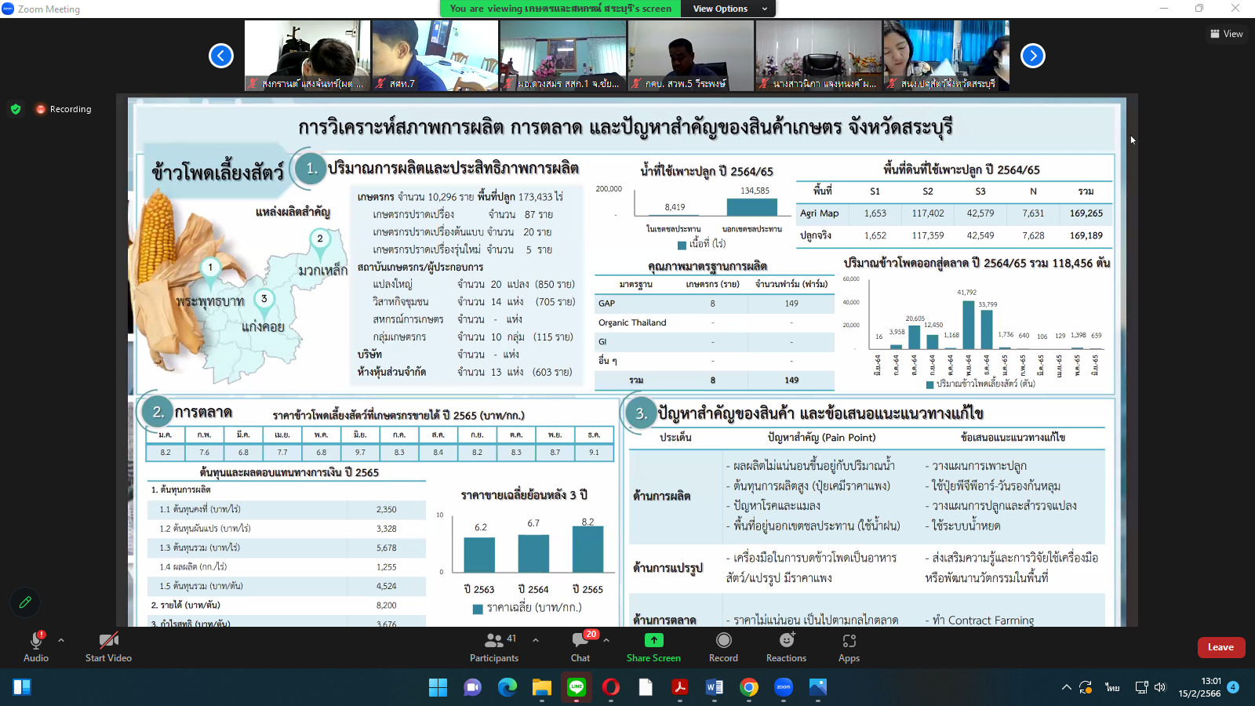The height and width of the screenshot is (706, 1255).
Task: Click the 134,585 bar in water chart
Action: click(x=752, y=206)
